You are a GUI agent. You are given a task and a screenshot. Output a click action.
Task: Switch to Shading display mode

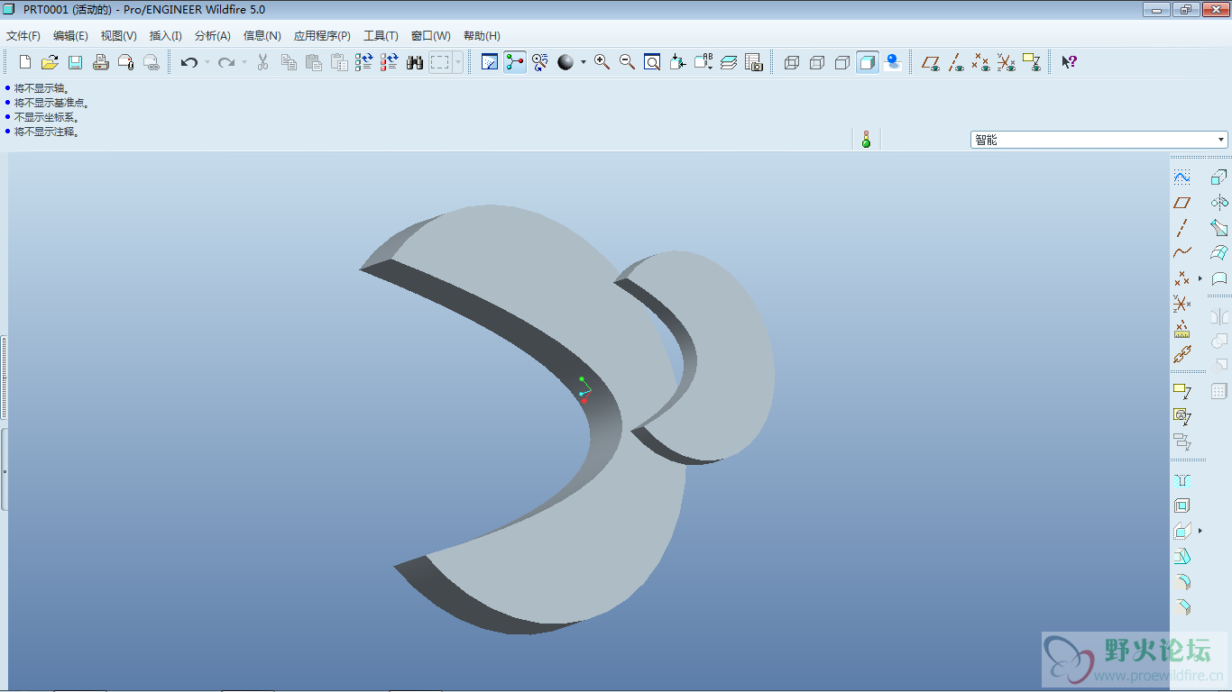[868, 62]
